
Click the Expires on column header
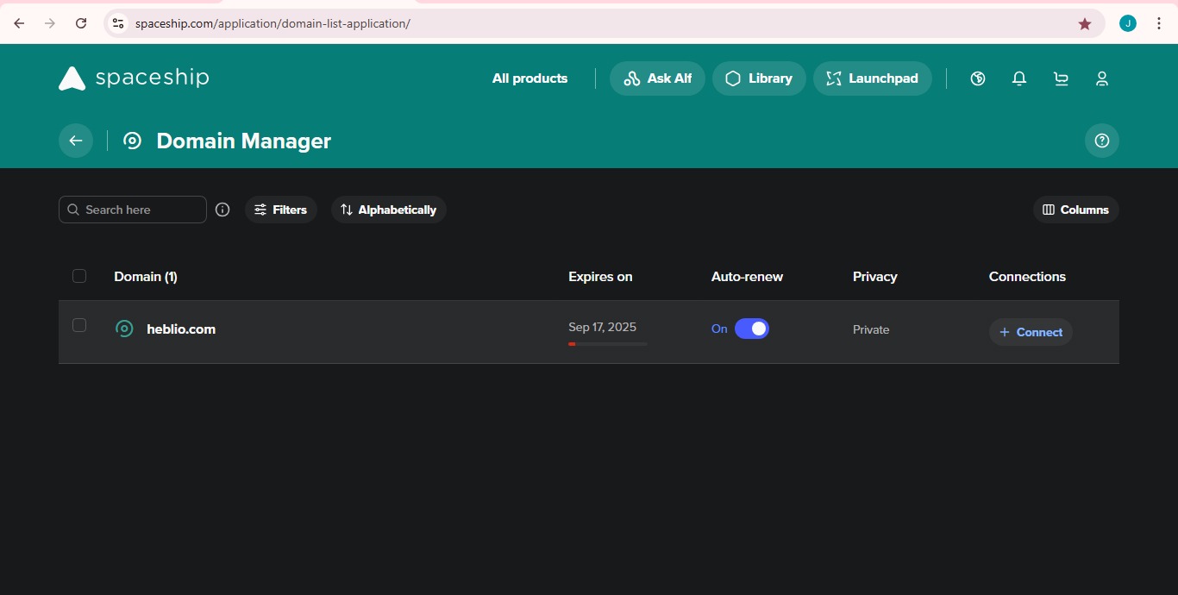600,277
